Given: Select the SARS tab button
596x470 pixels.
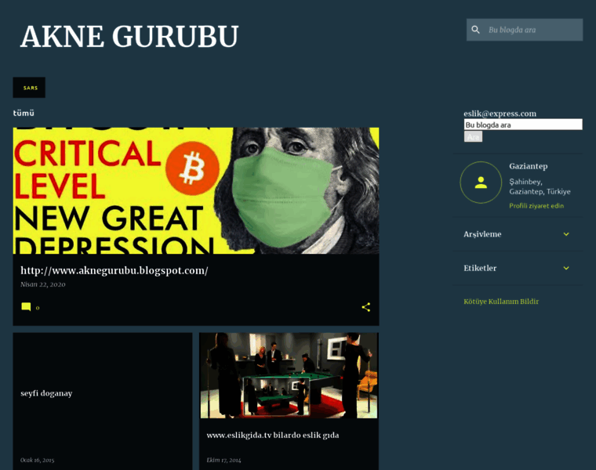Looking at the screenshot, I should (x=29, y=88).
